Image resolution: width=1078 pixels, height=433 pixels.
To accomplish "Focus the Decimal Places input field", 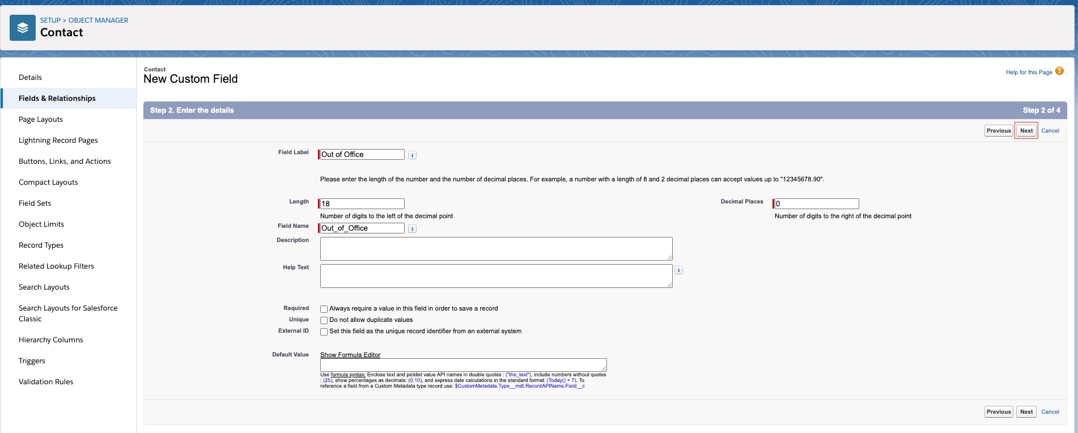I will click(816, 203).
